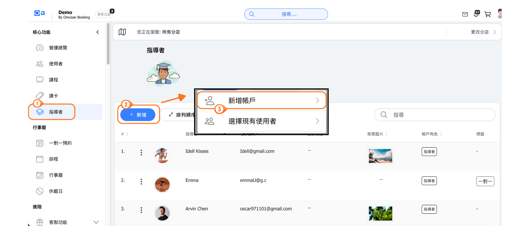Screen dimensions: 530x233
Task: Open the mail envelope icon
Action: [465, 14]
